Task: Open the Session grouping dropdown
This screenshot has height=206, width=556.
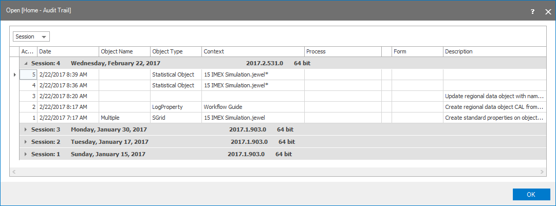Action: (31, 36)
